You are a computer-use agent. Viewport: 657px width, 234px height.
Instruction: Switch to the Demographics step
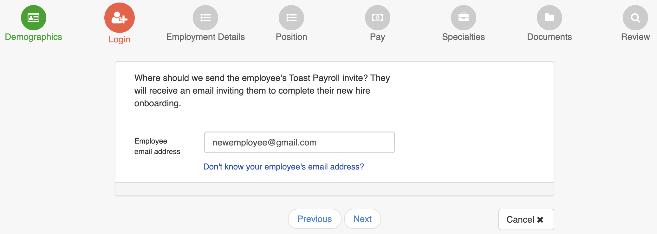(x=33, y=37)
